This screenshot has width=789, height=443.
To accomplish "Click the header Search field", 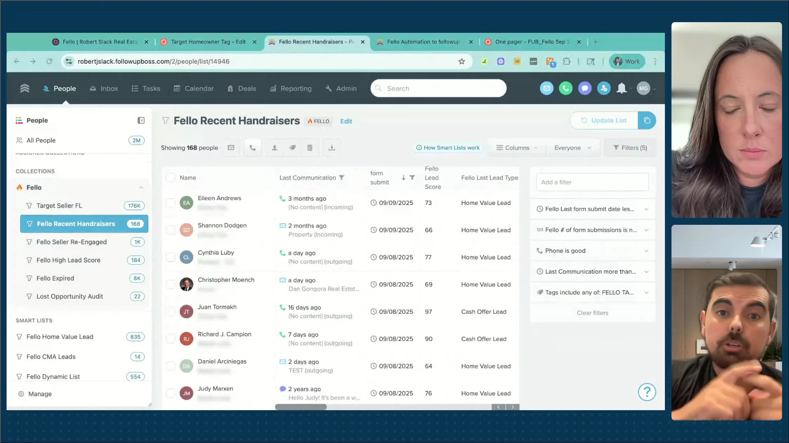I will pyautogui.click(x=438, y=88).
